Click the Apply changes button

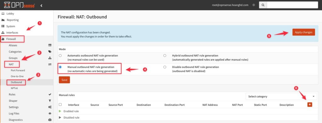click(x=303, y=32)
